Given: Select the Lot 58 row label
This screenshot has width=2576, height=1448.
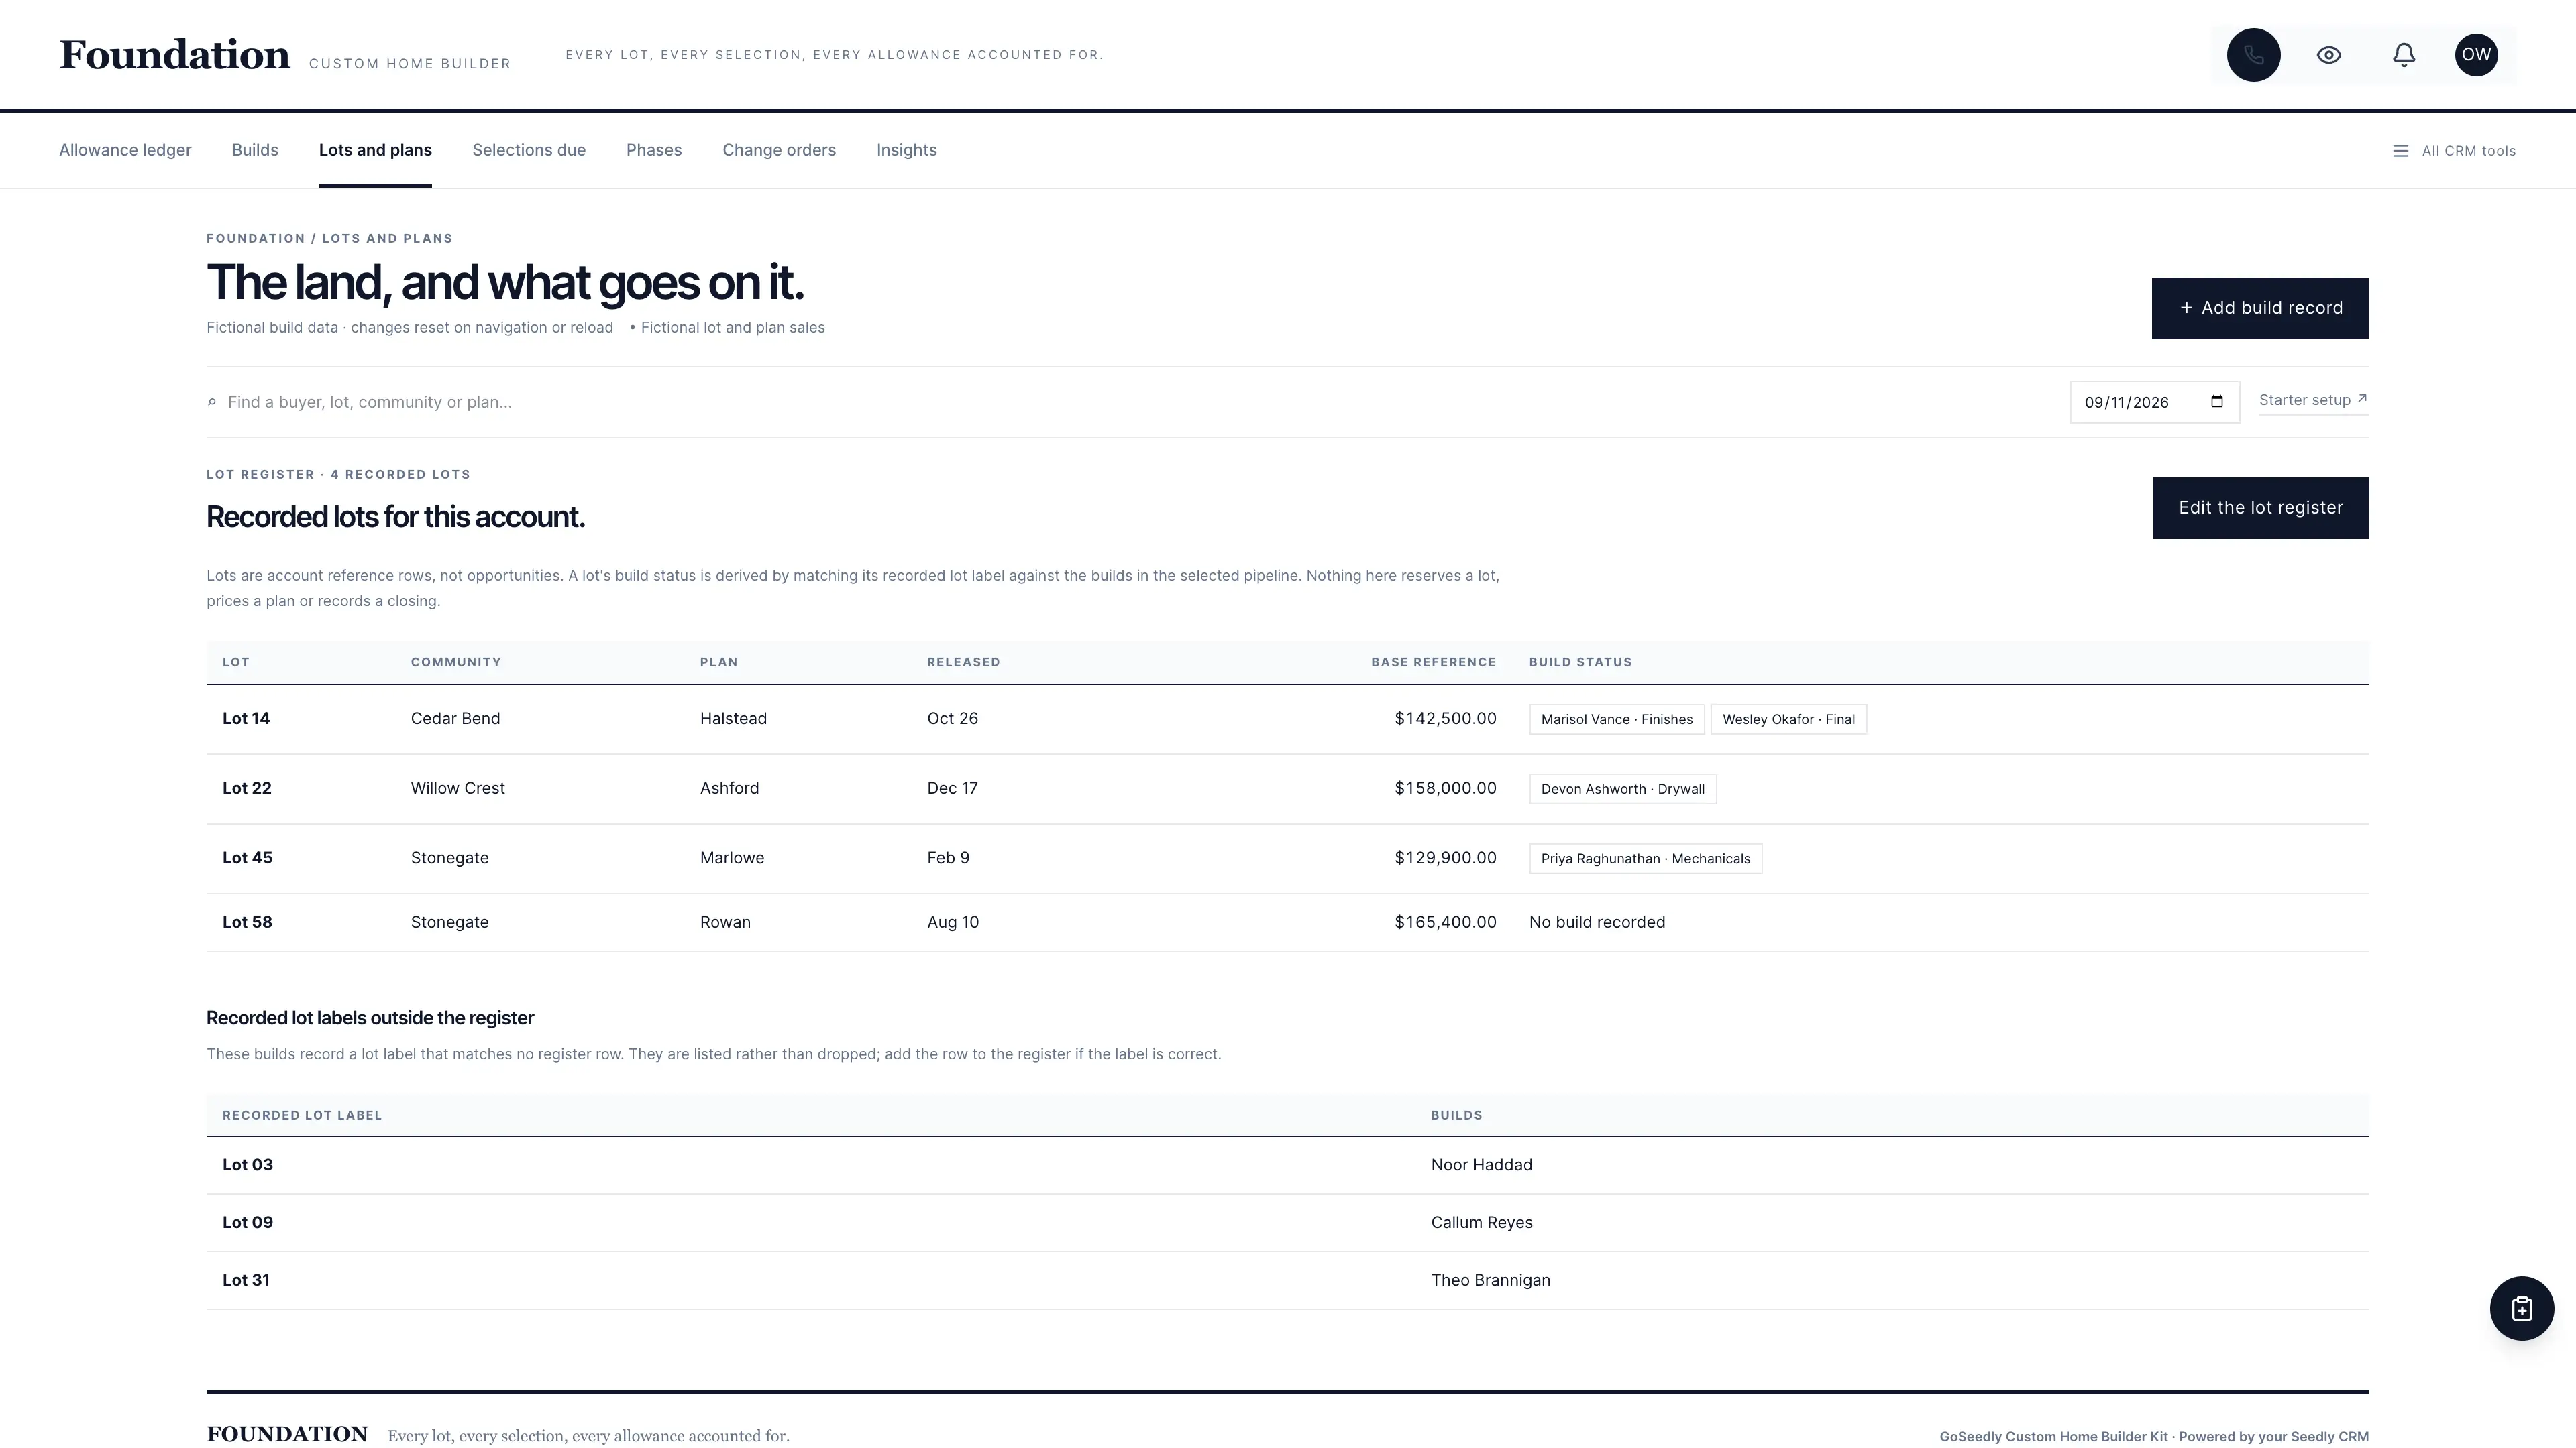Looking at the screenshot, I should (x=247, y=922).
